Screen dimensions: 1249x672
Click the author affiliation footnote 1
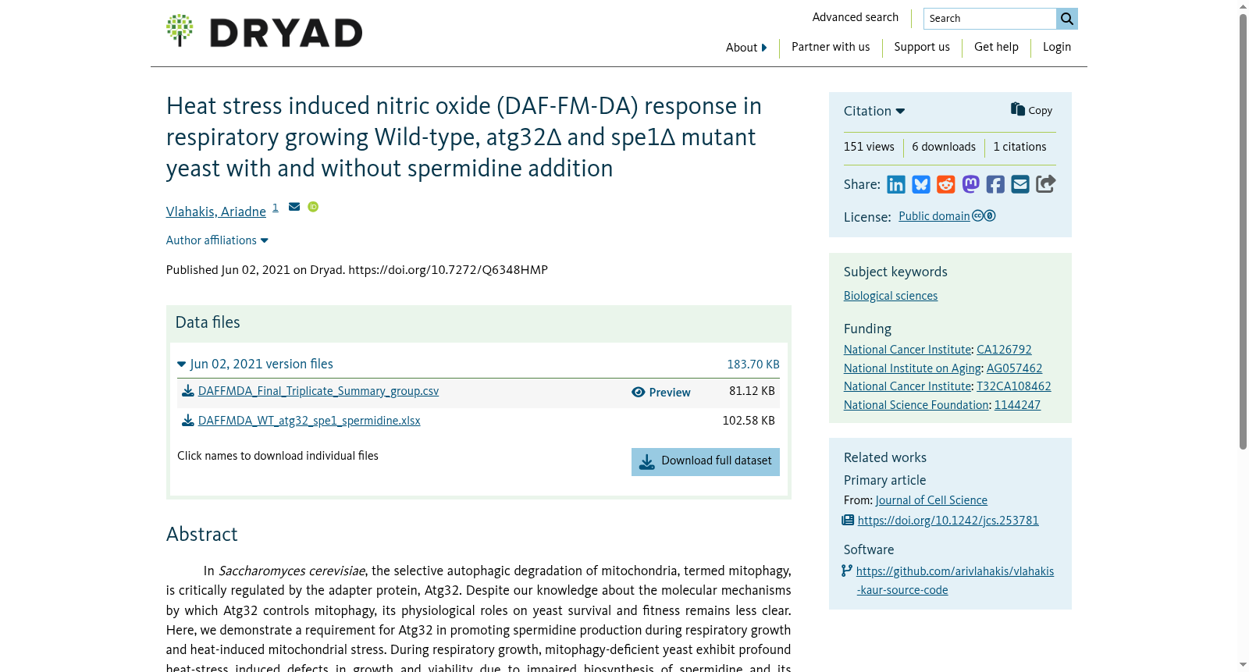click(x=276, y=208)
